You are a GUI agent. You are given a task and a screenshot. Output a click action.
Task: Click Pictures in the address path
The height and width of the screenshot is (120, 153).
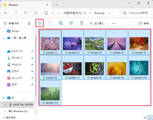click(99, 13)
